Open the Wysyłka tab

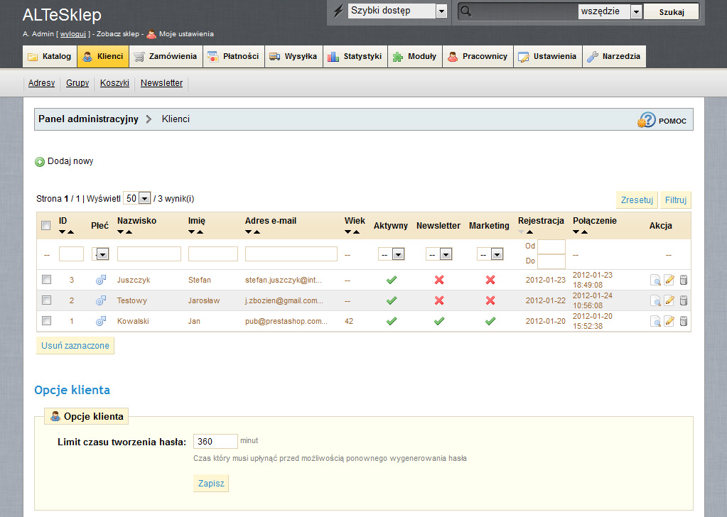(294, 57)
